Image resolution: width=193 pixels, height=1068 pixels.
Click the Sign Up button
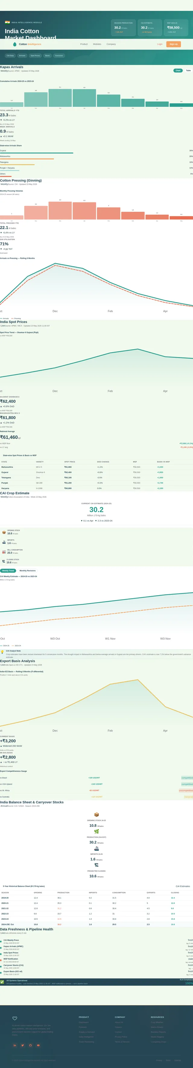point(173,44)
